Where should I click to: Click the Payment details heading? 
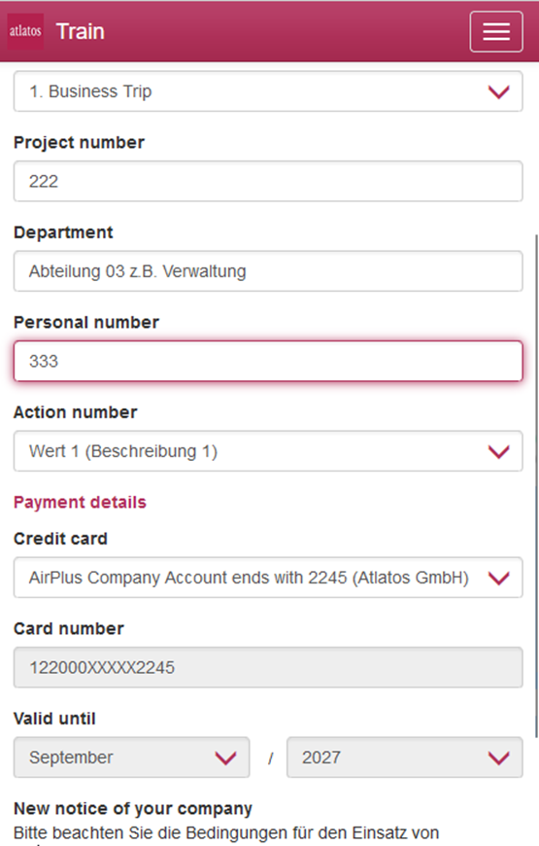click(80, 503)
